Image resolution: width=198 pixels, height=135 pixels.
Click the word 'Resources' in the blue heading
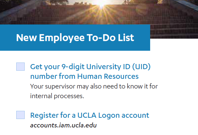point(121,76)
